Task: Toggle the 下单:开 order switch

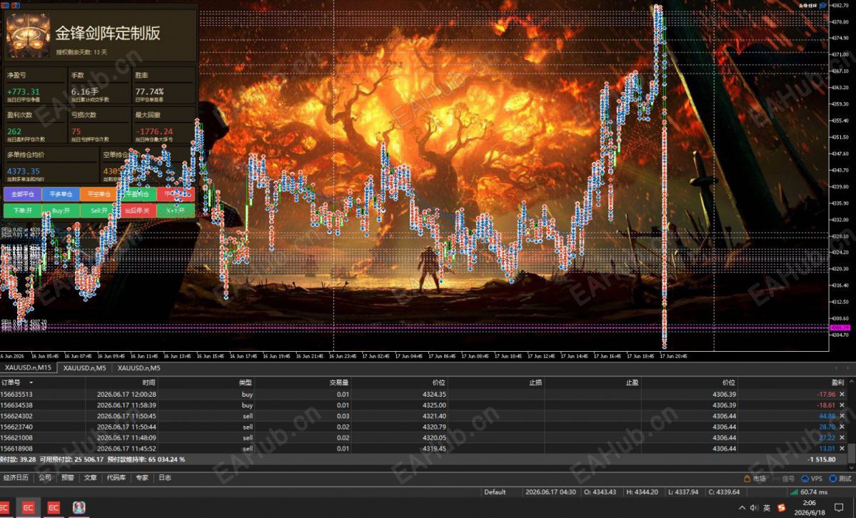Action: (x=22, y=210)
